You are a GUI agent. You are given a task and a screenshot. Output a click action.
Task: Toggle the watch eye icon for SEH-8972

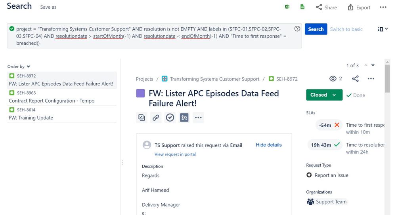(x=333, y=78)
